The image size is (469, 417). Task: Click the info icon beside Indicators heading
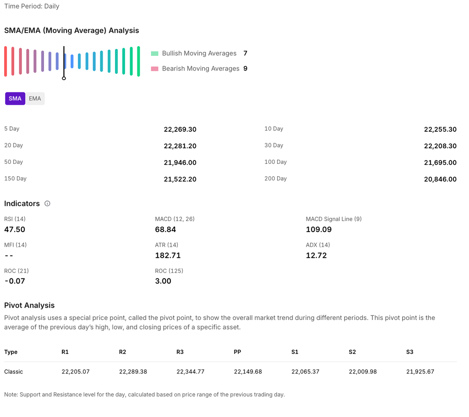(47, 204)
